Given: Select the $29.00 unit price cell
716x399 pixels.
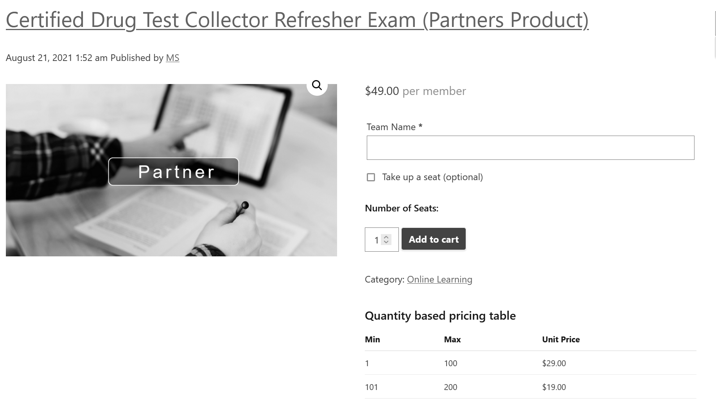Looking at the screenshot, I should (554, 363).
